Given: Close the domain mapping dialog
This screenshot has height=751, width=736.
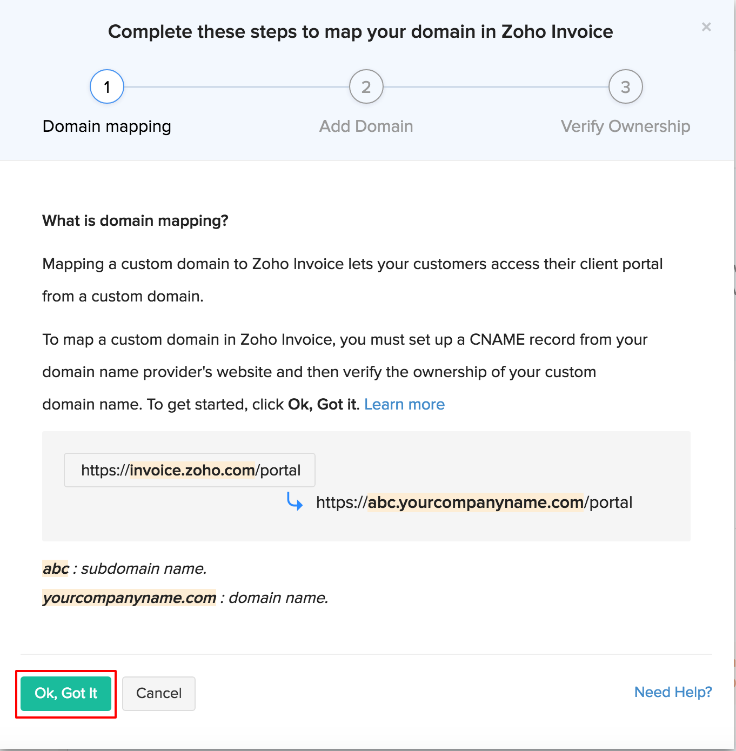Looking at the screenshot, I should (706, 27).
